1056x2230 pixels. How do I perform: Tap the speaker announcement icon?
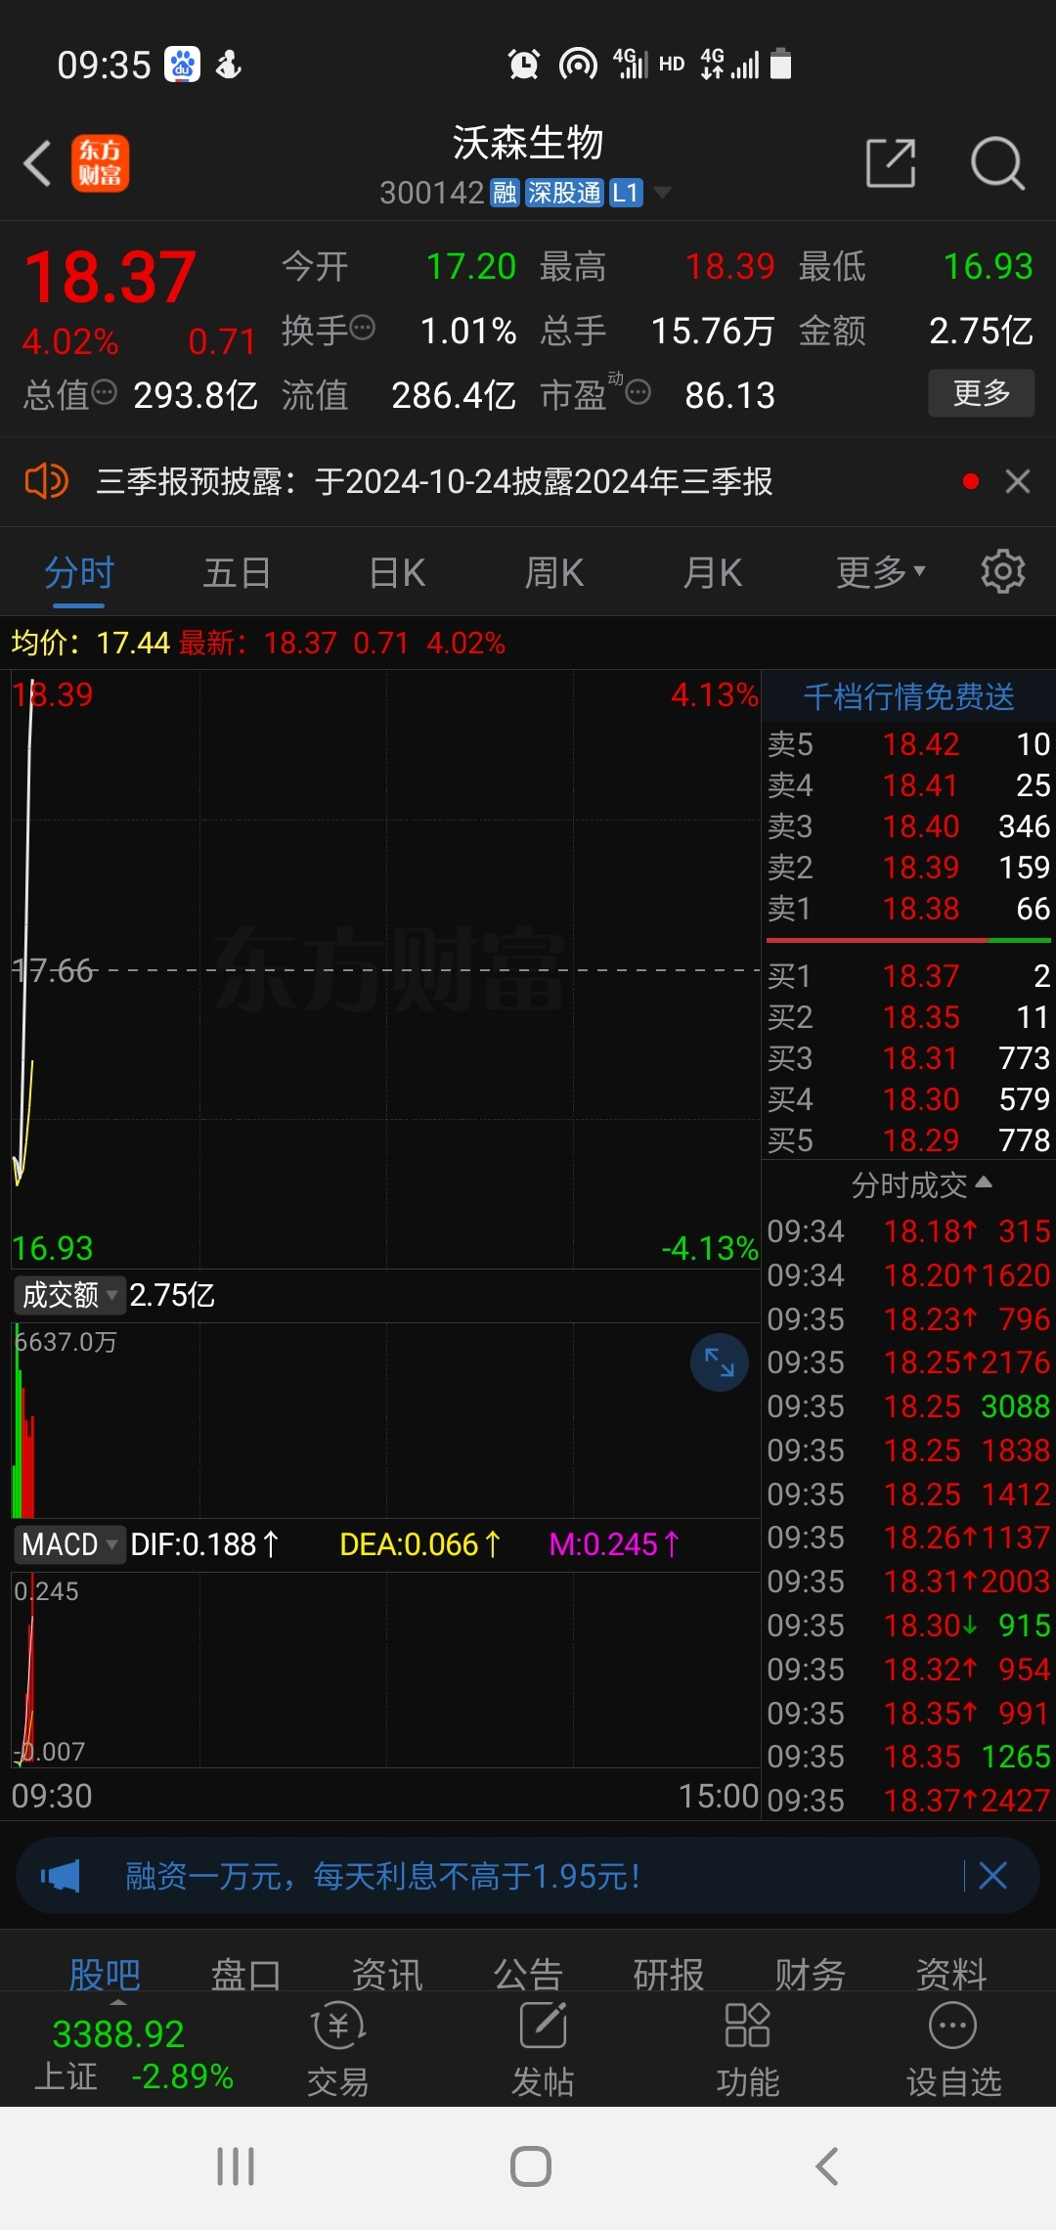(46, 481)
